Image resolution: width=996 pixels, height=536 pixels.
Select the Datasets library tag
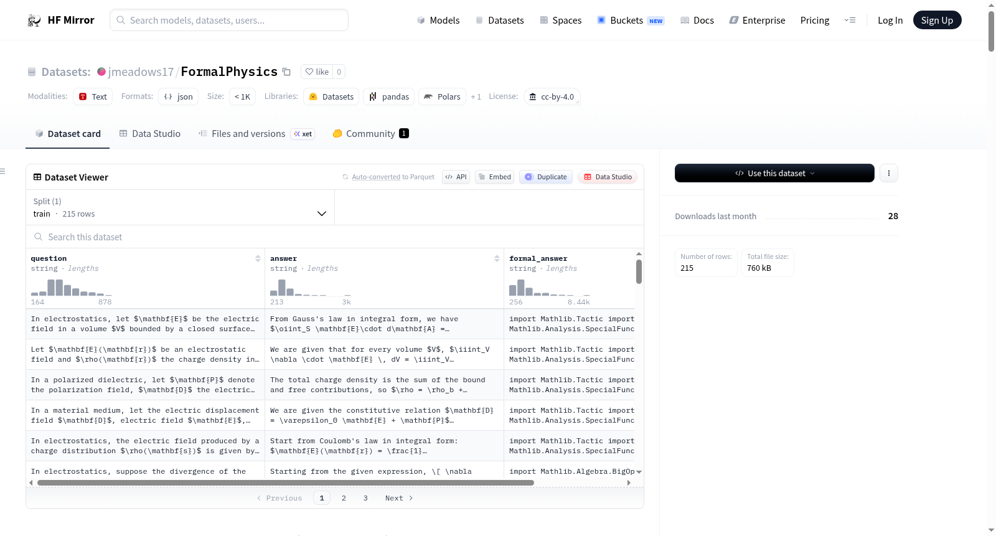331,96
